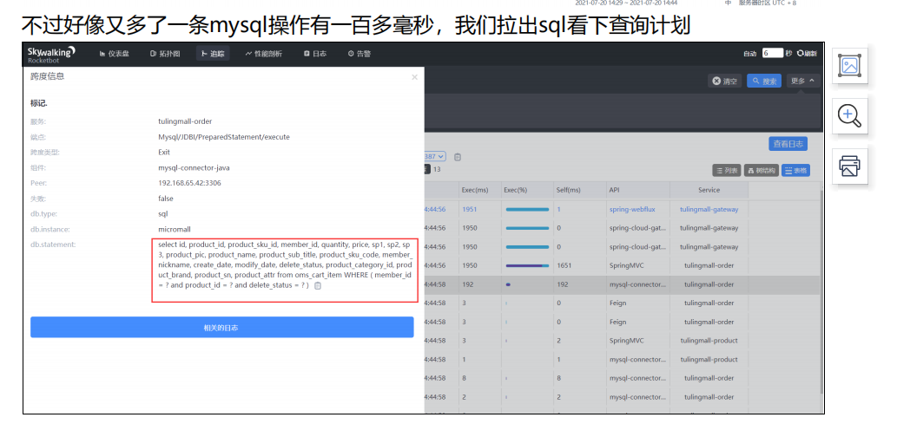897x424 pixels.
Task: Click the SpringMVC tulingmall-product row
Action: coord(623,341)
